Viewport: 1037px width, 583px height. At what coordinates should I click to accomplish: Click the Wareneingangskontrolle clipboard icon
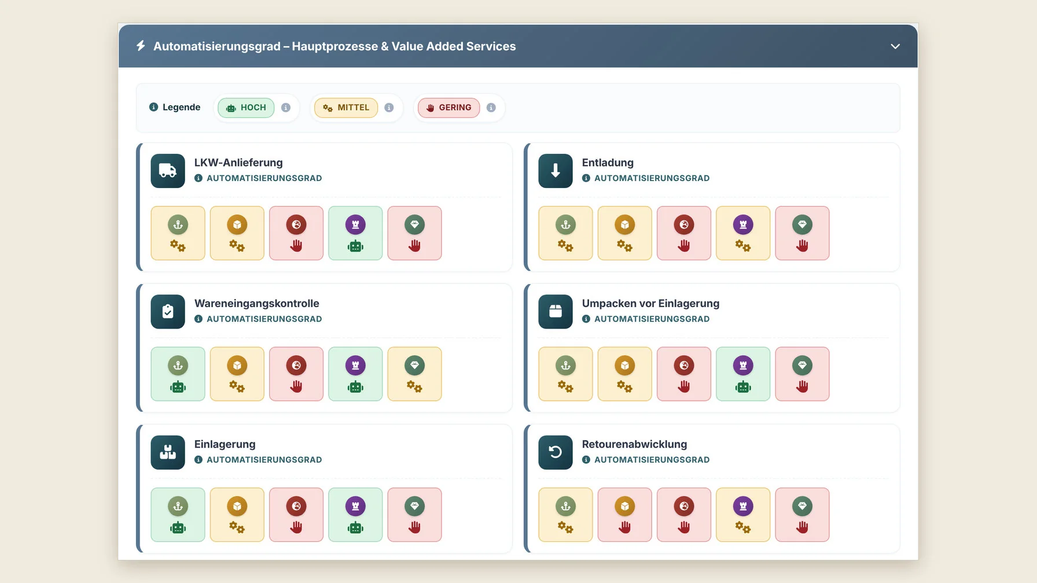pyautogui.click(x=168, y=312)
